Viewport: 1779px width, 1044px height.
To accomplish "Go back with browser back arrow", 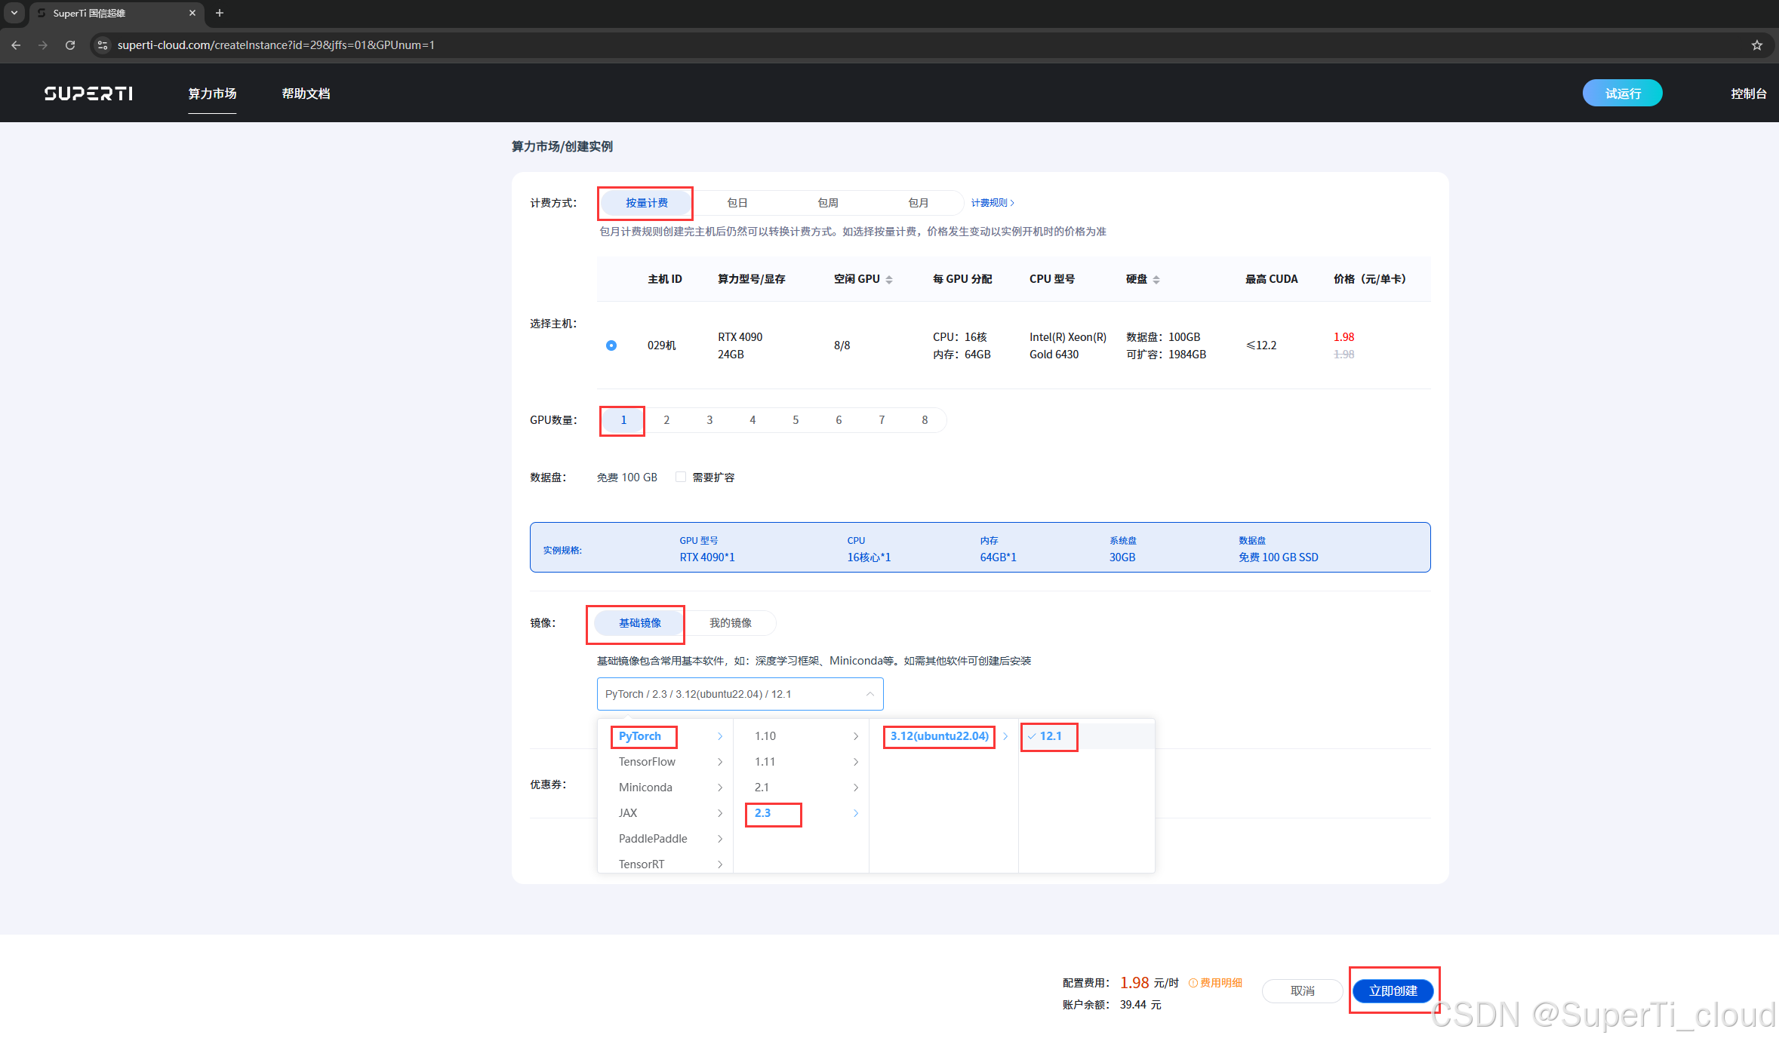I will tap(16, 45).
